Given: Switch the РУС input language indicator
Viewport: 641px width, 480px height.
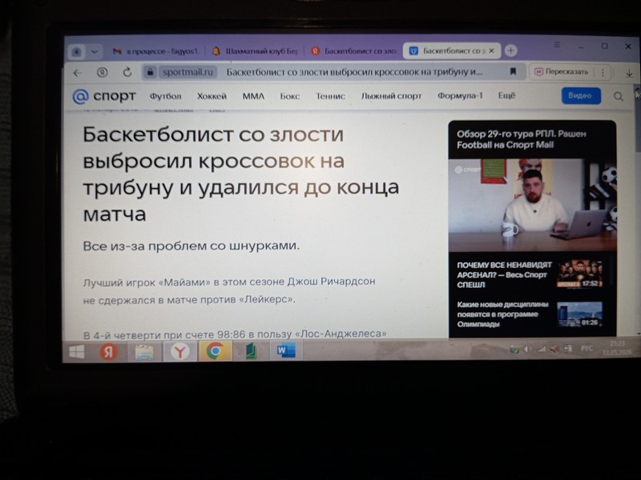Looking at the screenshot, I should [587, 349].
